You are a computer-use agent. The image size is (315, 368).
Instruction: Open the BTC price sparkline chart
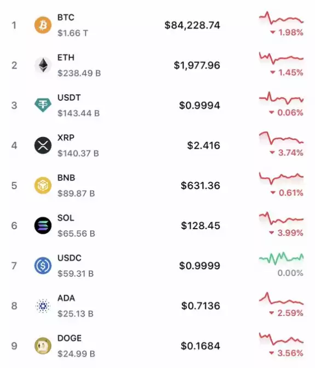281,18
